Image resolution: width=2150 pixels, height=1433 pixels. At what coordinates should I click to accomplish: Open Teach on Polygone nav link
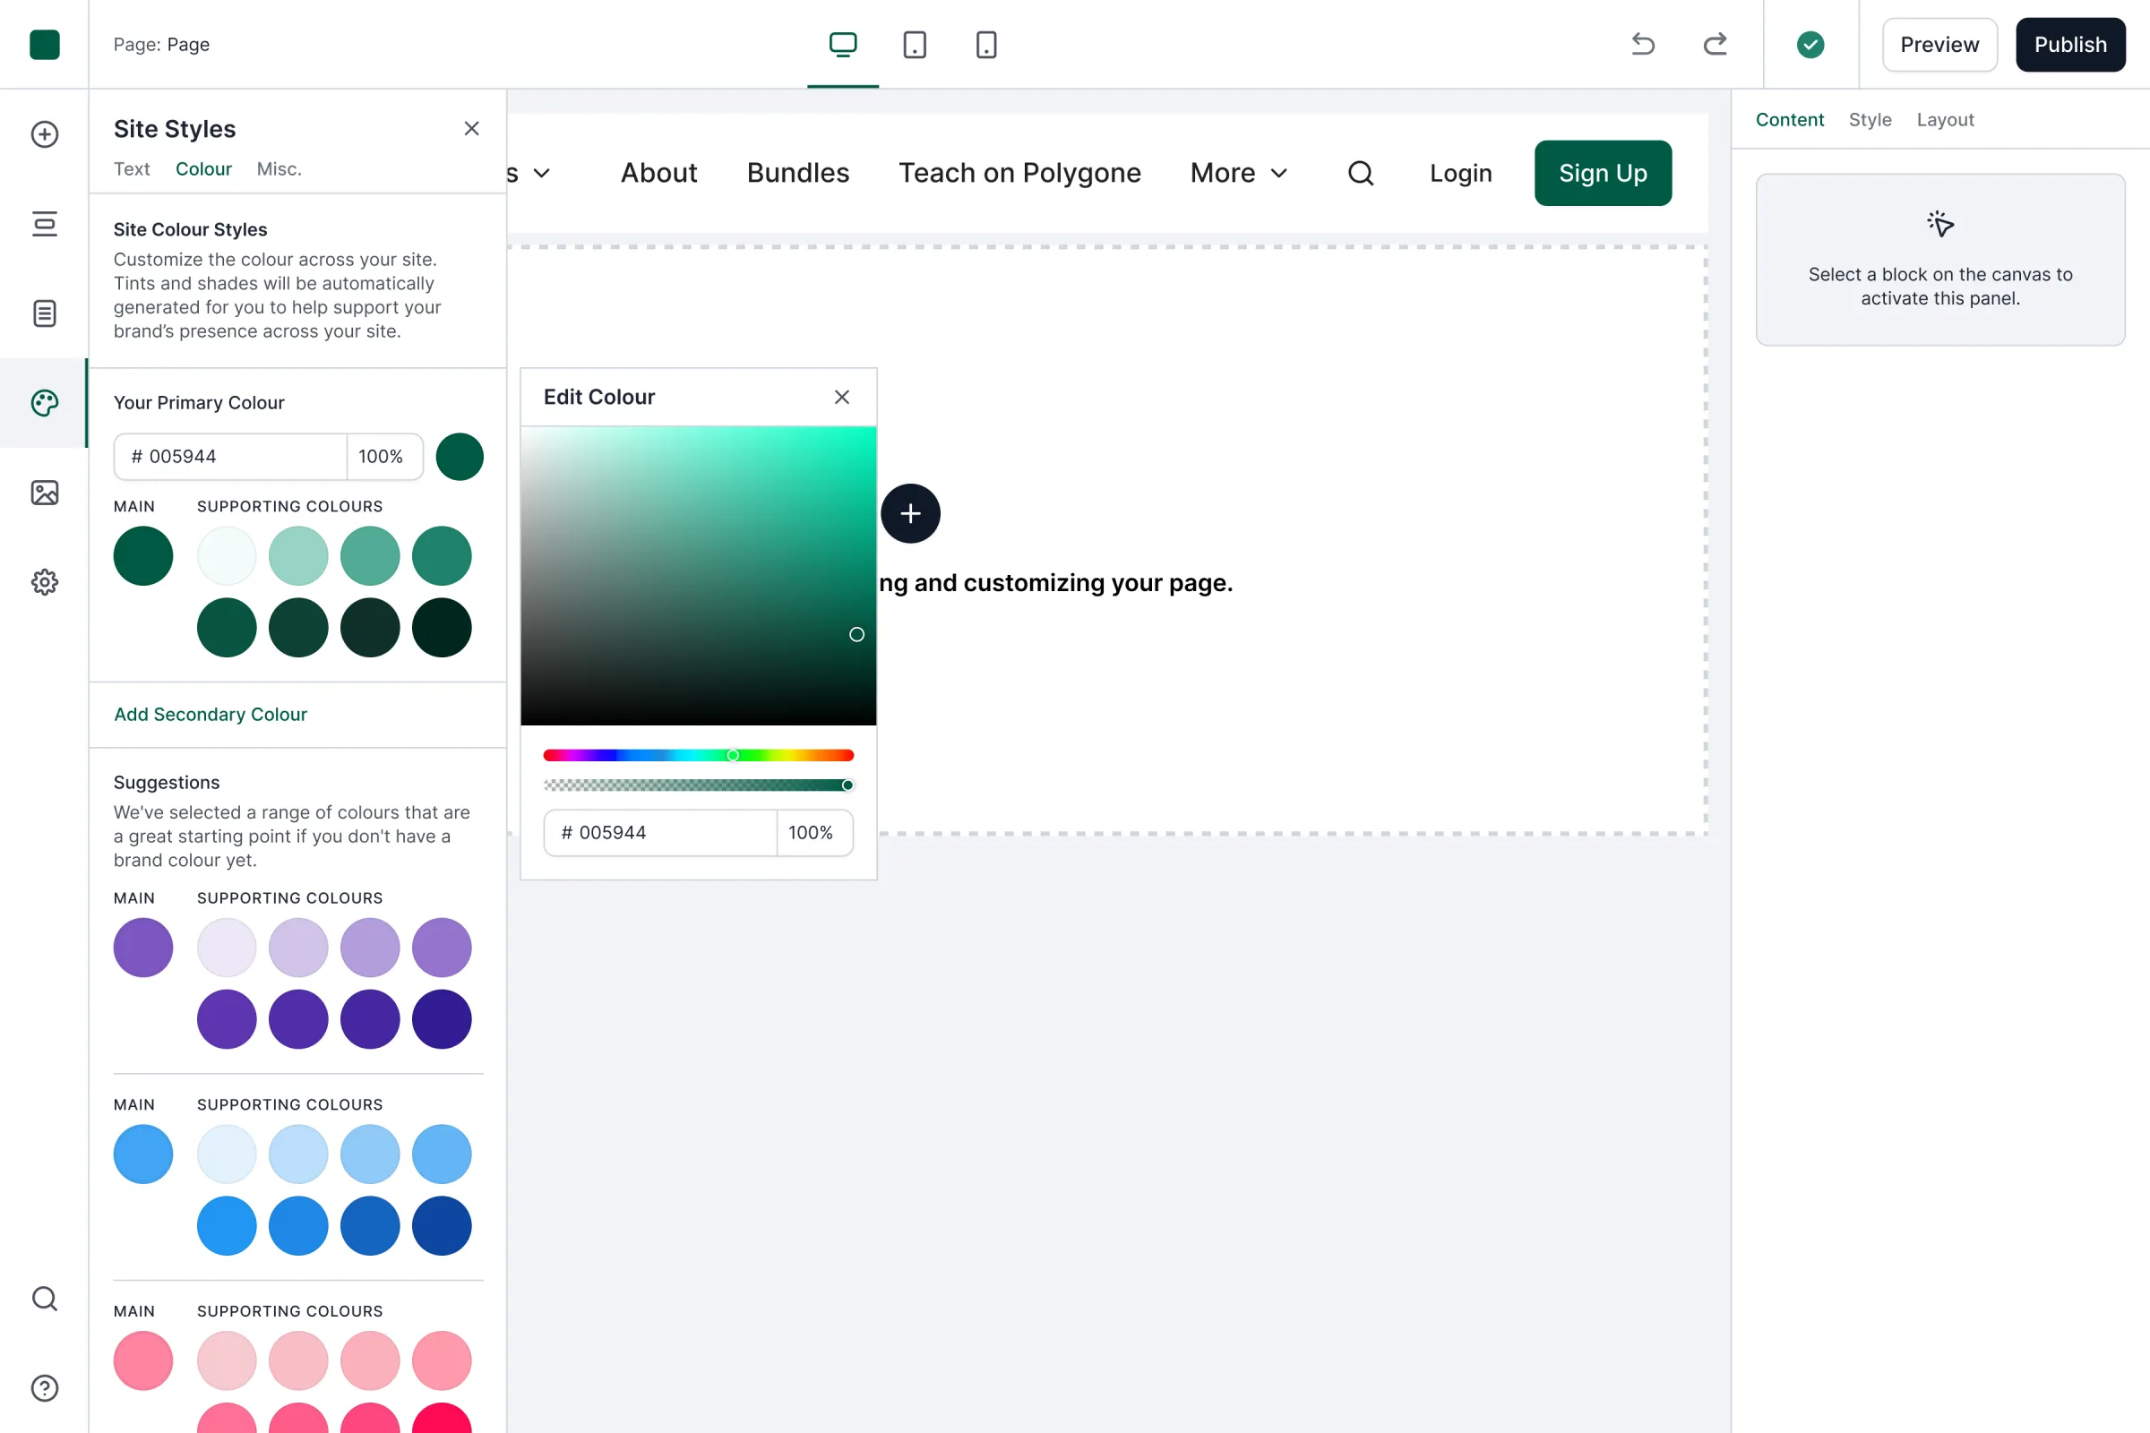(x=1019, y=173)
